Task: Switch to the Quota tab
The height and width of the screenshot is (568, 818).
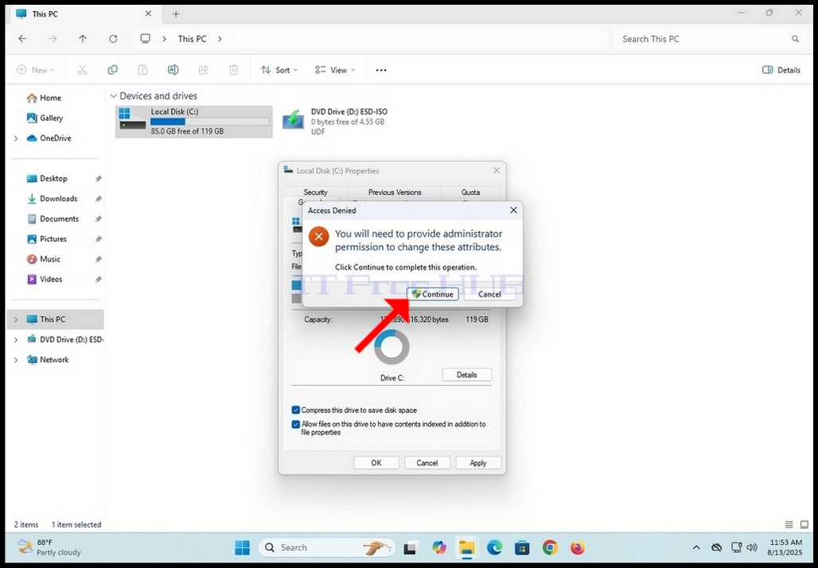Action: point(470,193)
